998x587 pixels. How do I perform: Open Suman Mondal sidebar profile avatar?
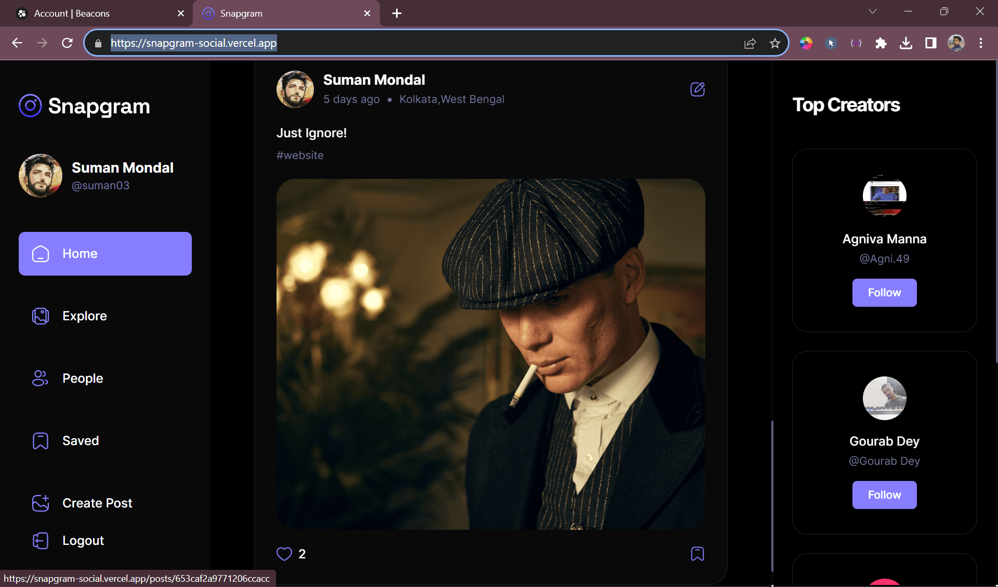[41, 176]
